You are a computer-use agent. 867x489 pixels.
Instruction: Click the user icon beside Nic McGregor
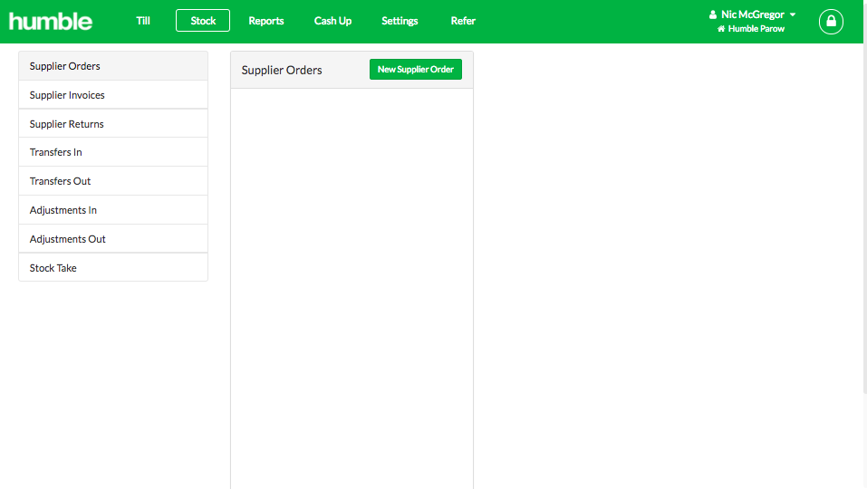[x=713, y=14]
